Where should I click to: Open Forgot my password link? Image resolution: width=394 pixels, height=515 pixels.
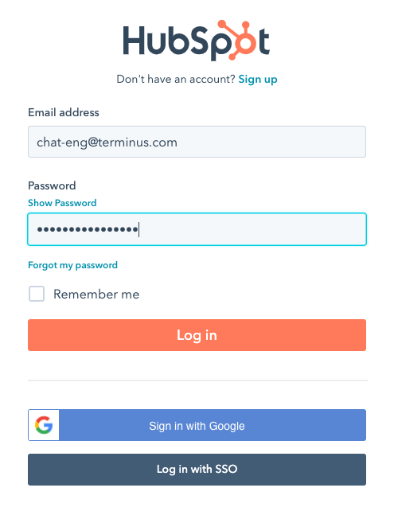coord(72,265)
